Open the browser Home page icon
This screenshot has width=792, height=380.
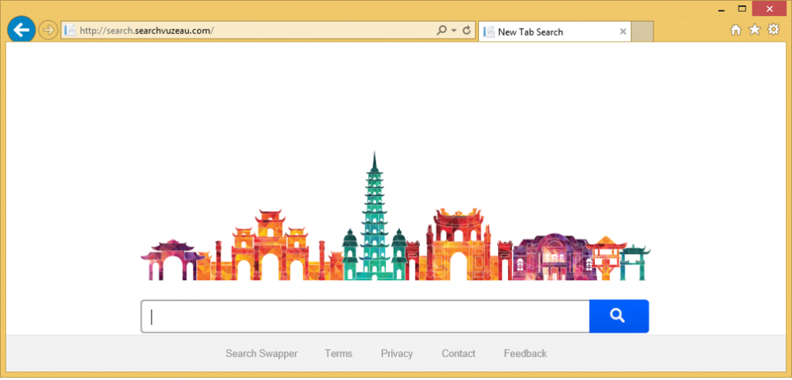tap(736, 30)
